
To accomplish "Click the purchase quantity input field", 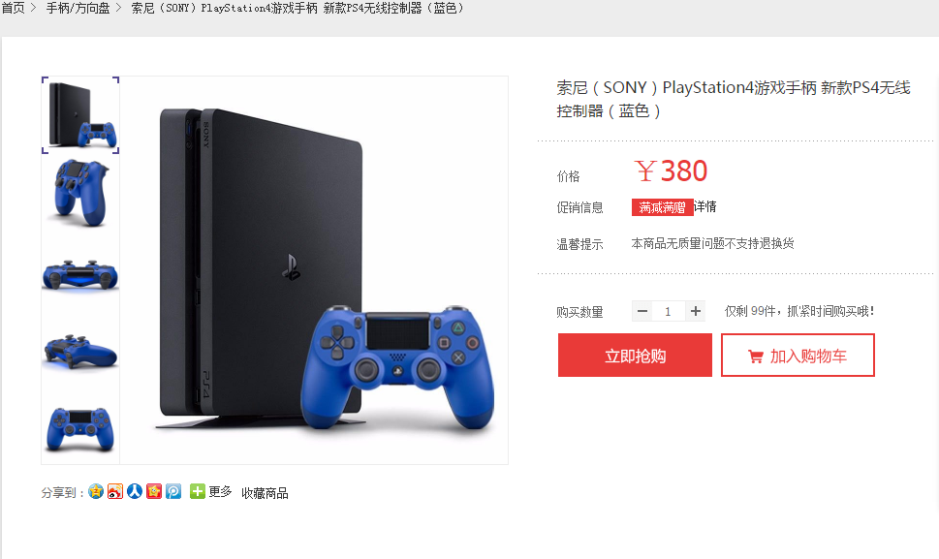I will pos(669,311).
